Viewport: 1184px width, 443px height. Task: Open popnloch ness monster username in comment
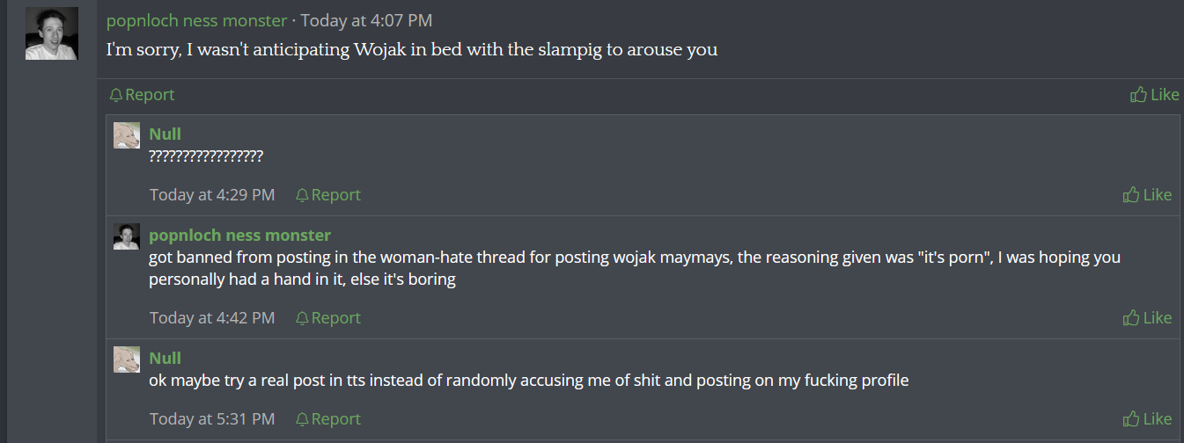pyautogui.click(x=240, y=235)
